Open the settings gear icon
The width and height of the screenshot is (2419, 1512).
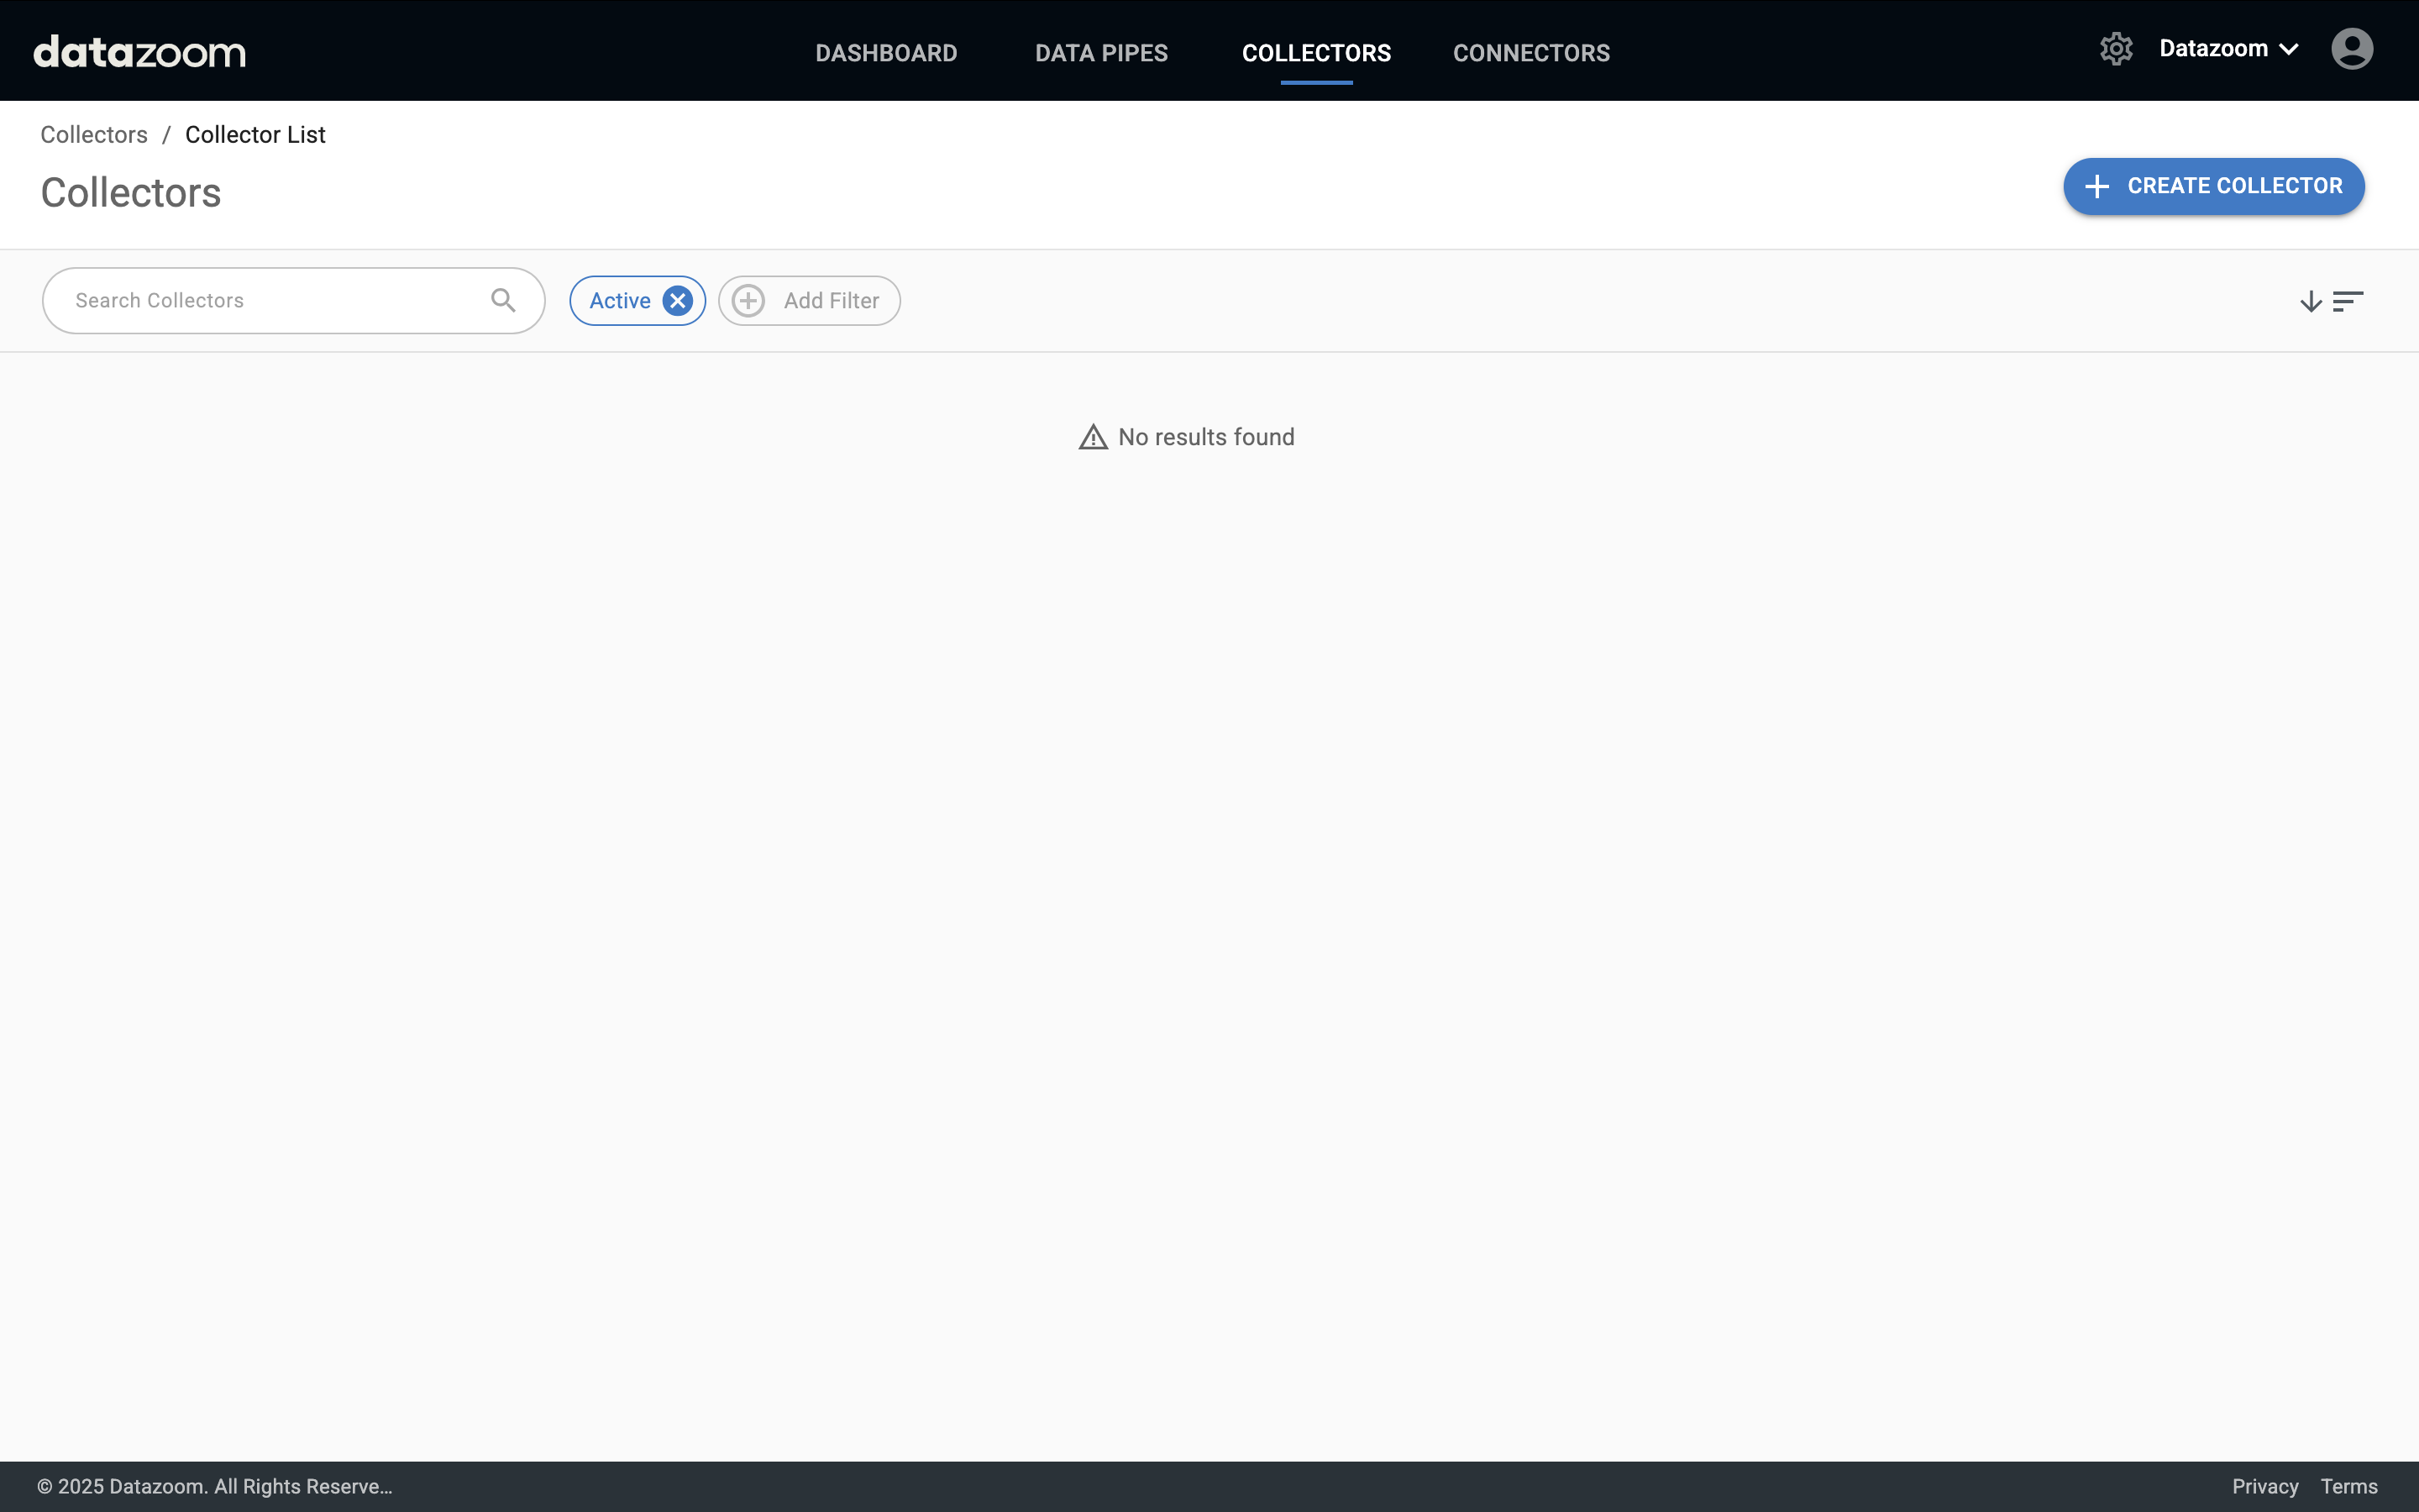pos(2116,49)
